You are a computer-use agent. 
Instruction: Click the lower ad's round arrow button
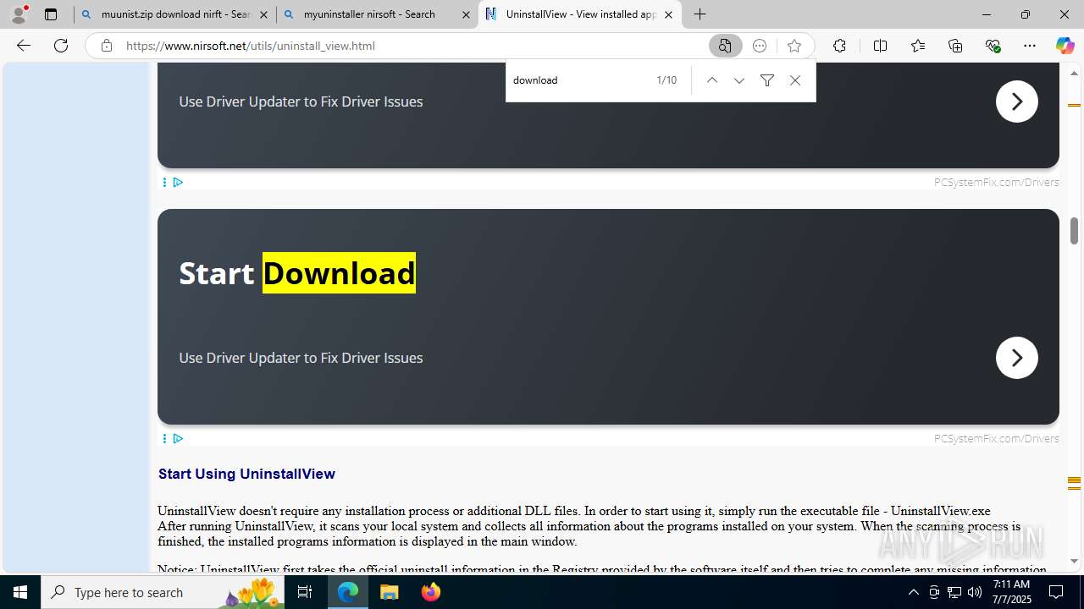click(x=1016, y=358)
